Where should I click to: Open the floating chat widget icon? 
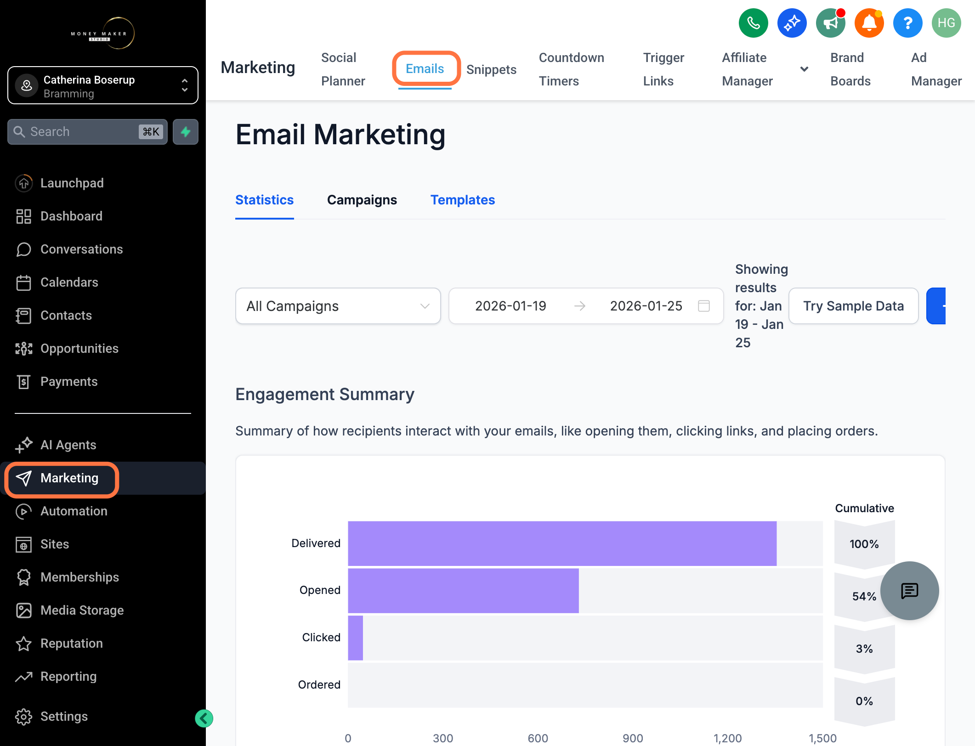909,591
